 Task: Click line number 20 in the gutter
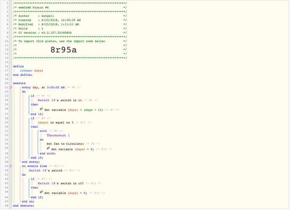tap(7, 83)
